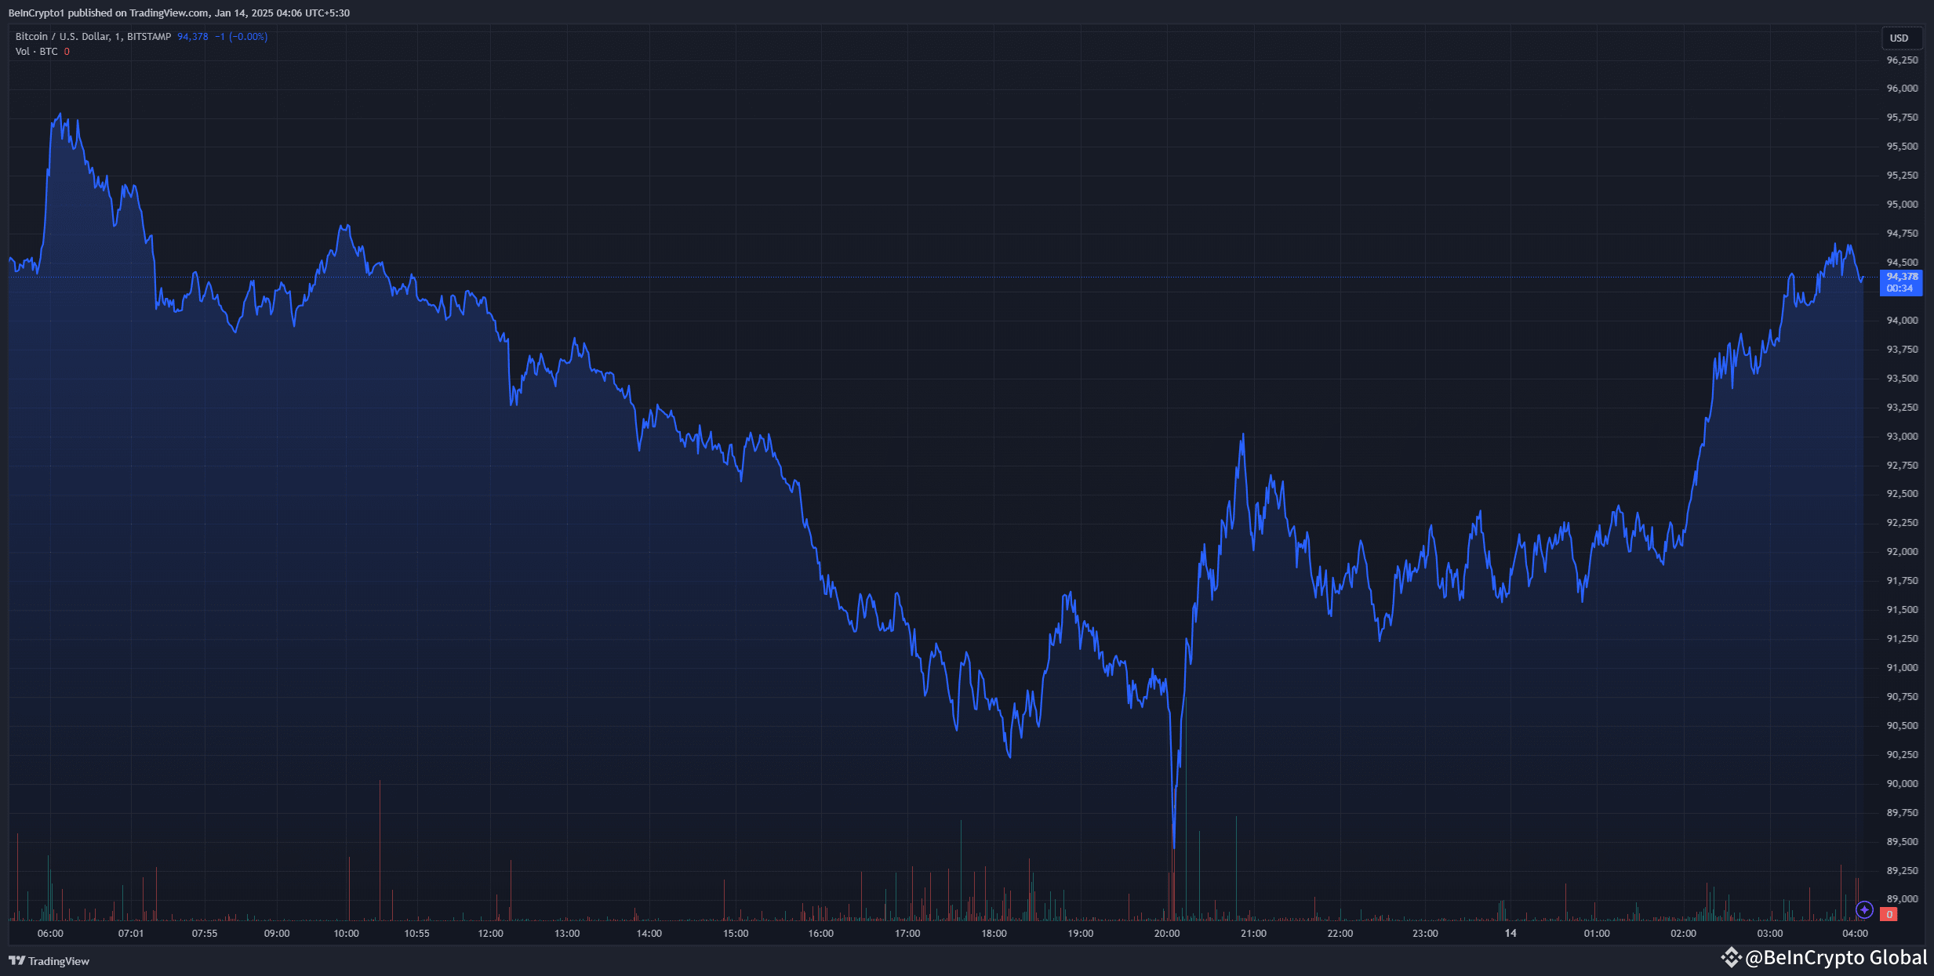The height and width of the screenshot is (976, 1934).
Task: Click the -1 (-0.00%) change value
Action: coord(241,37)
